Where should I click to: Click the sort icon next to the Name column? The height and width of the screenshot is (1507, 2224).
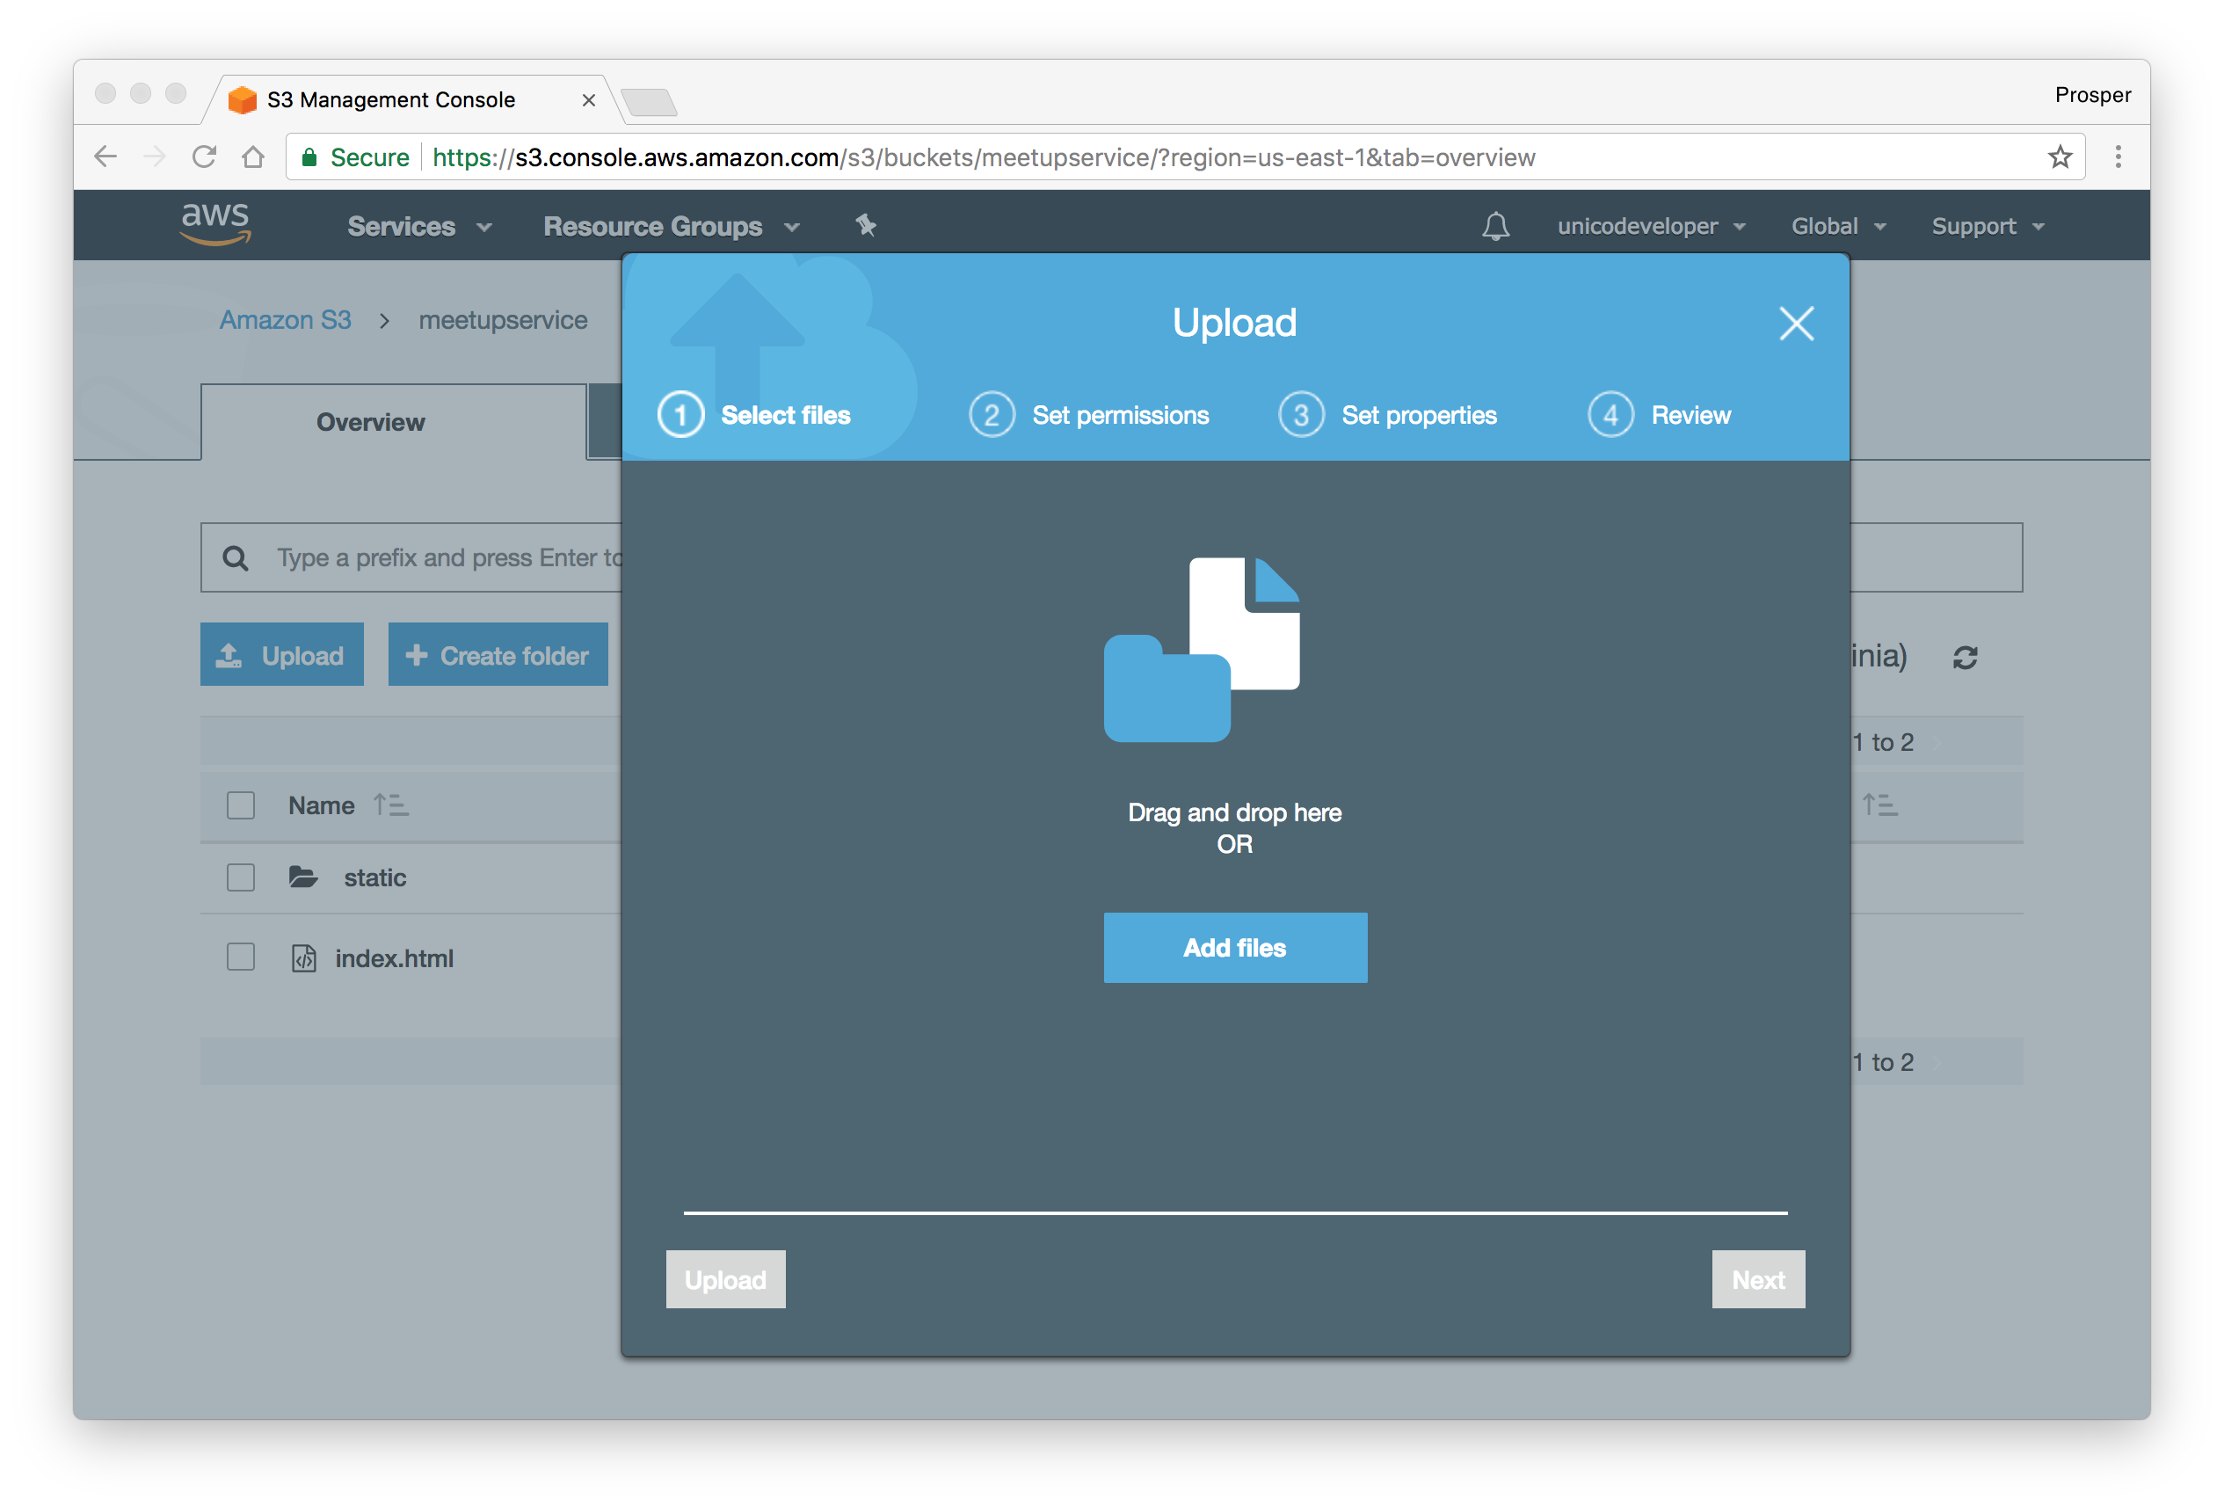coord(390,805)
